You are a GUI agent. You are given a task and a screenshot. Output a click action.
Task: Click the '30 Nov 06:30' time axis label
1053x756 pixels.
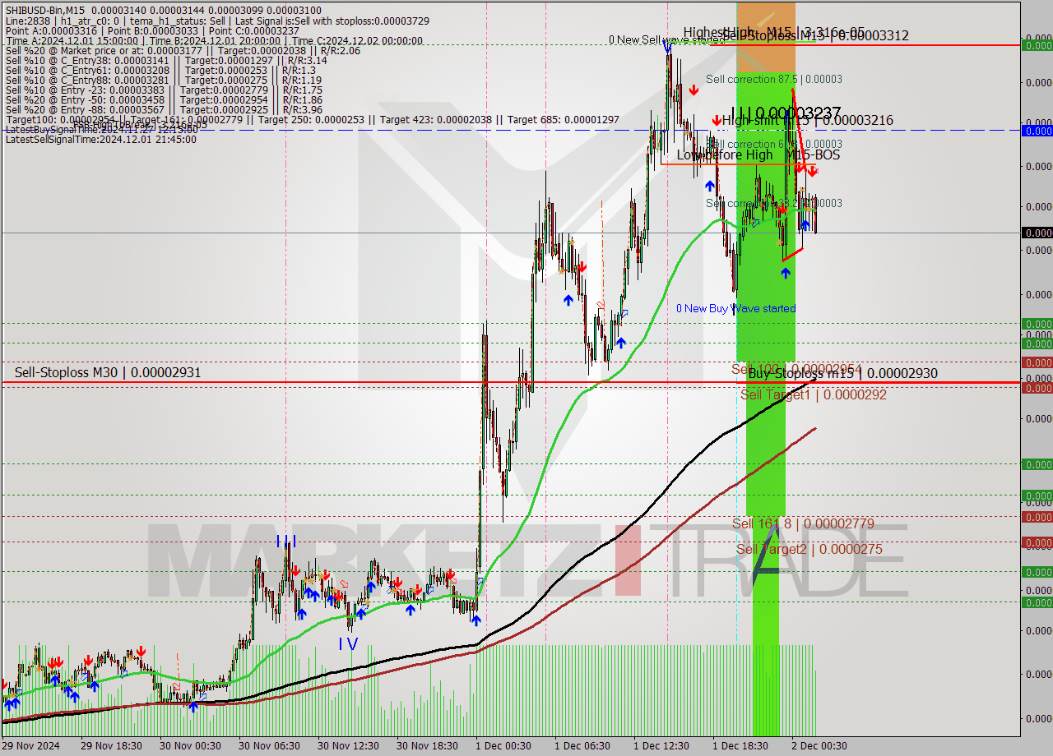[x=269, y=746]
